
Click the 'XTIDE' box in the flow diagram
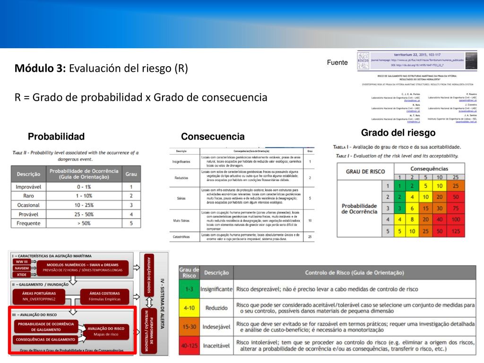[x=22, y=275]
